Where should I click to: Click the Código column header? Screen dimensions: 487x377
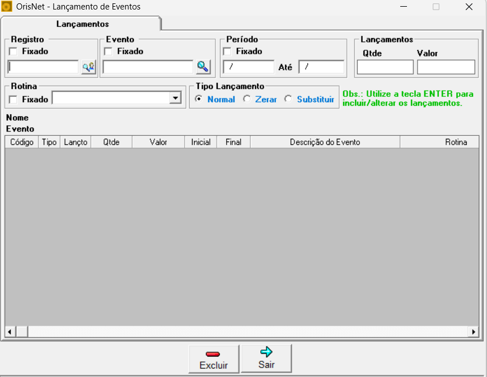[x=22, y=142]
